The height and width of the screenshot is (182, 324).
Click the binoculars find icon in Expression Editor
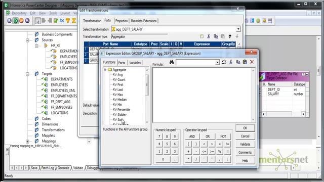pos(172,62)
